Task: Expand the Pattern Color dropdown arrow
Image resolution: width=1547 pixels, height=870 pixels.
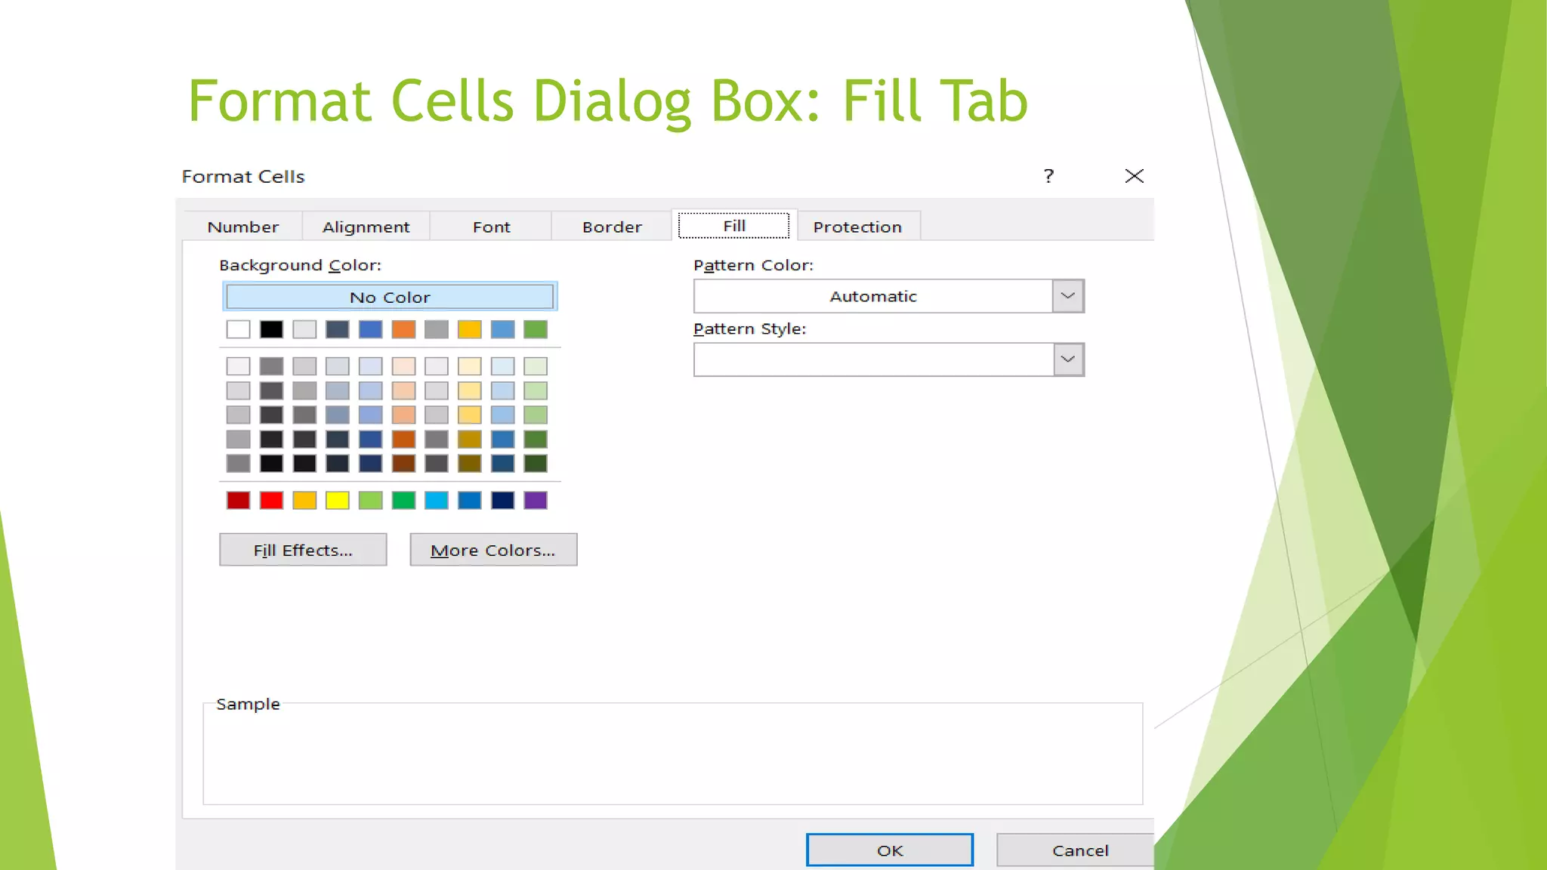Action: pos(1068,296)
